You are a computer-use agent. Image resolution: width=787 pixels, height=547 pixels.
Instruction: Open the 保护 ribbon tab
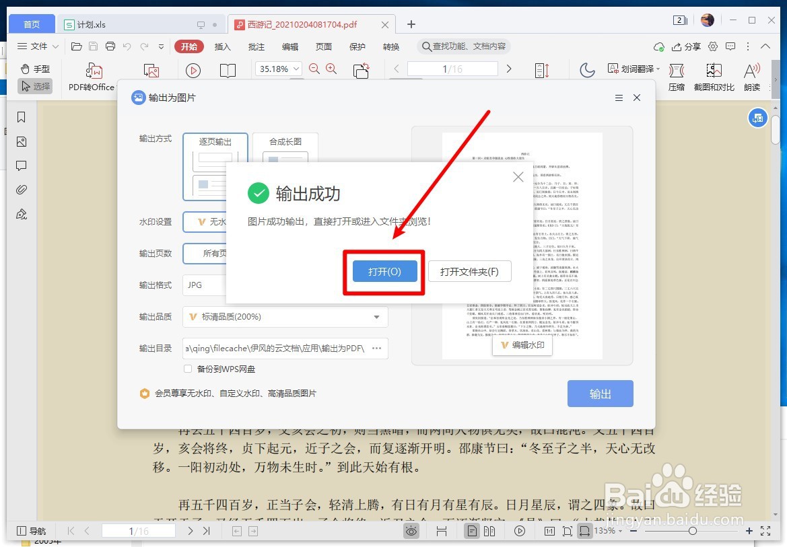357,46
